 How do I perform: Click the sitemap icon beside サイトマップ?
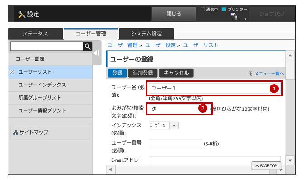15,132
